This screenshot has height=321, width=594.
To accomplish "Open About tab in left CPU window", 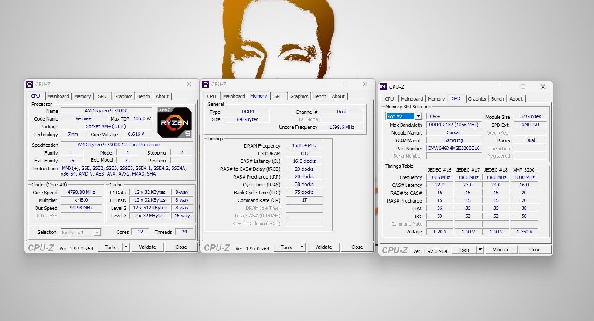I will (162, 96).
